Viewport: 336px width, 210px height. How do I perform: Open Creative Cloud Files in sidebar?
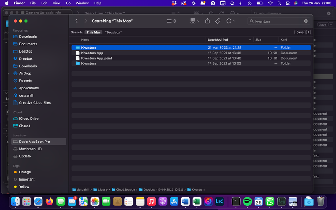click(34, 102)
